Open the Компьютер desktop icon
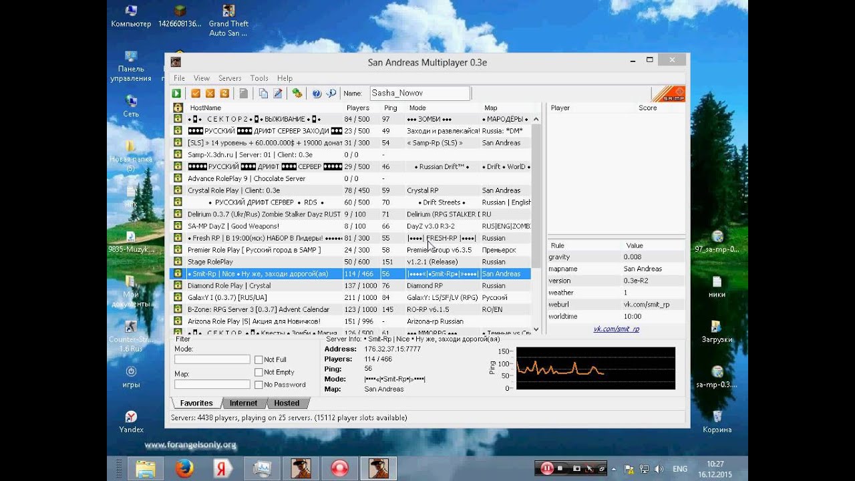The width and height of the screenshot is (855, 481). pyautogui.click(x=131, y=17)
